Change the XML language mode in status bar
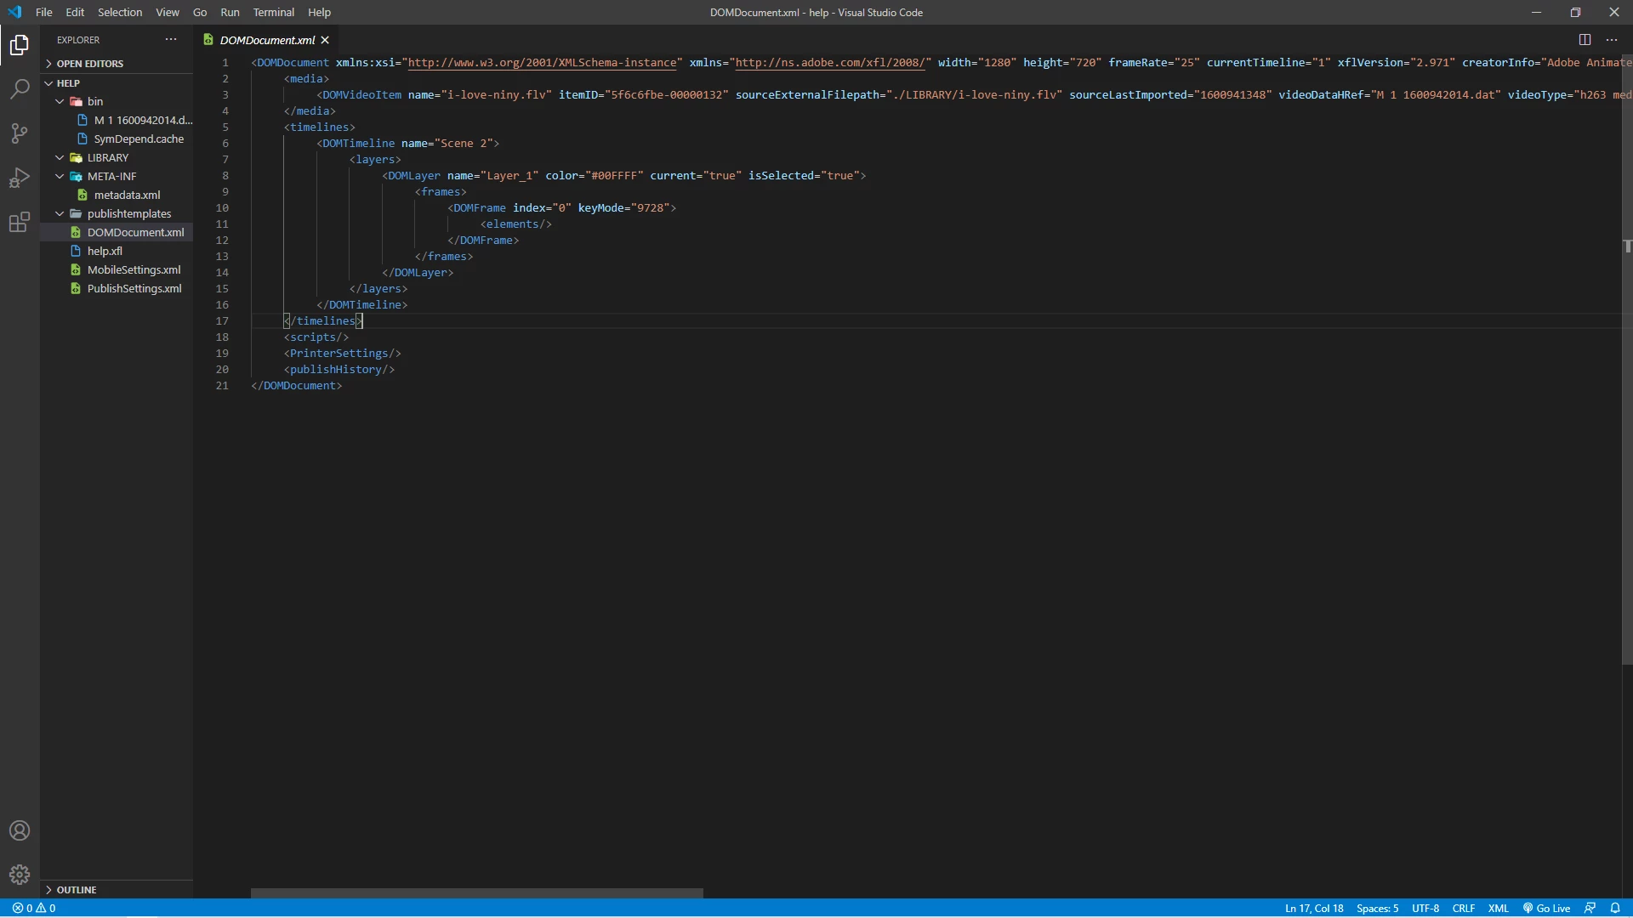Screen dimensions: 1633x918 click(x=1498, y=908)
